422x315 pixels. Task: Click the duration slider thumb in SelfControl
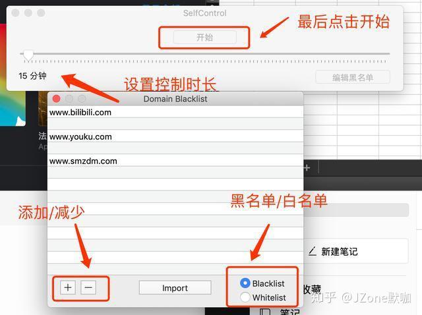(28, 55)
